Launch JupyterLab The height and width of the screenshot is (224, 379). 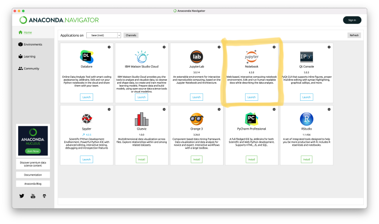click(x=197, y=97)
